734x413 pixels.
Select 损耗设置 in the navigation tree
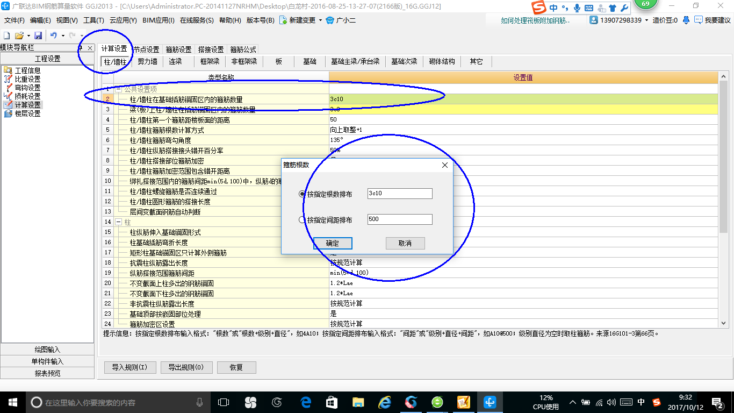click(27, 96)
